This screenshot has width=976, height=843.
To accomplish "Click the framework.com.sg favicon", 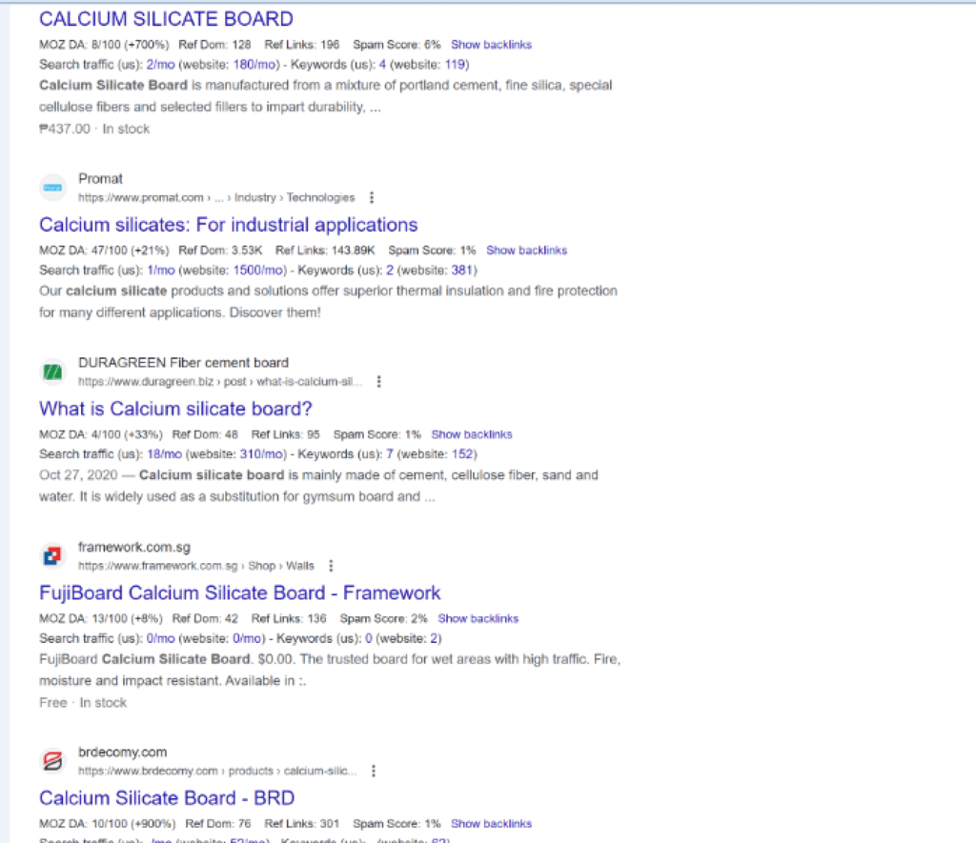I will [53, 556].
